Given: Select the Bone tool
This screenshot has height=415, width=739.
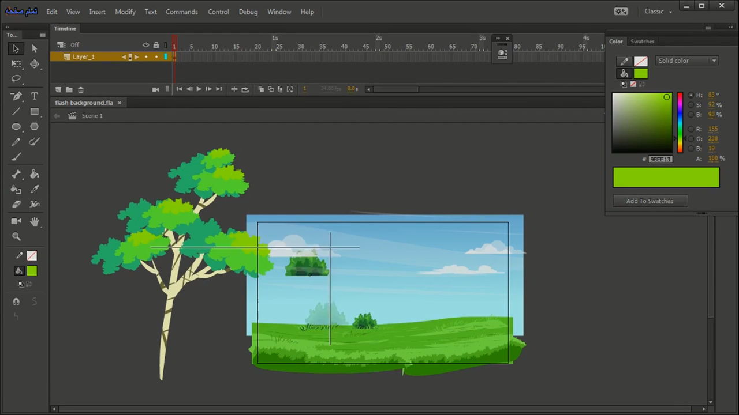Looking at the screenshot, I should (16, 174).
